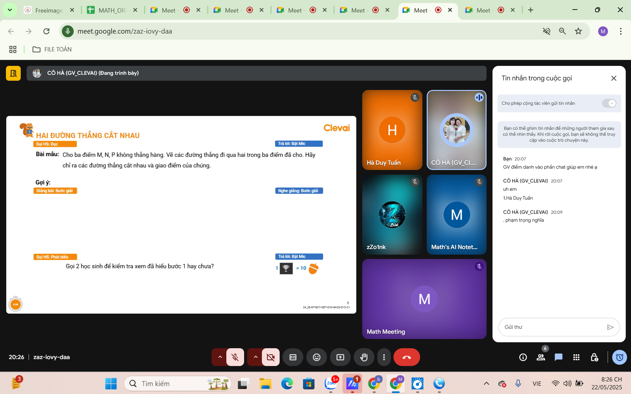Image resolution: width=631 pixels, height=394 pixels.
Task: Raise hand in the meeting
Action: [x=364, y=357]
